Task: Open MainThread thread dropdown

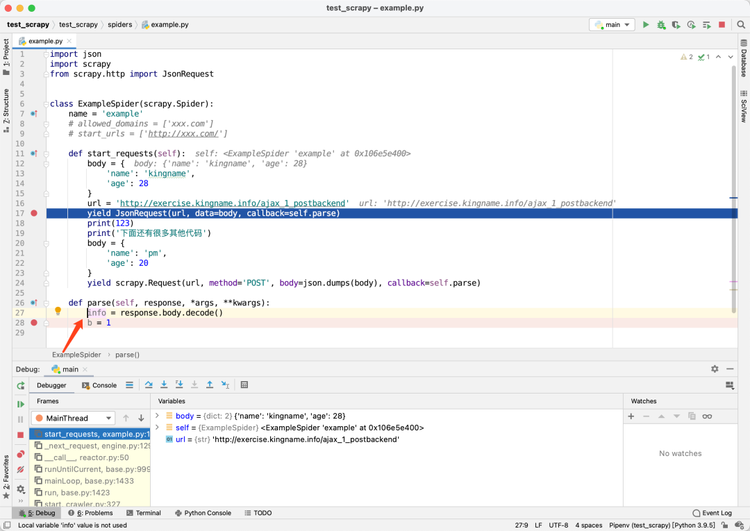Action: tap(73, 418)
